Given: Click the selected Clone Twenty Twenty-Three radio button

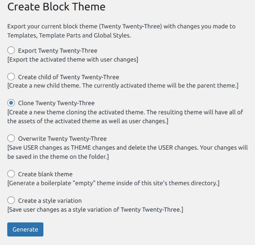Looking at the screenshot, I should click(x=11, y=103).
